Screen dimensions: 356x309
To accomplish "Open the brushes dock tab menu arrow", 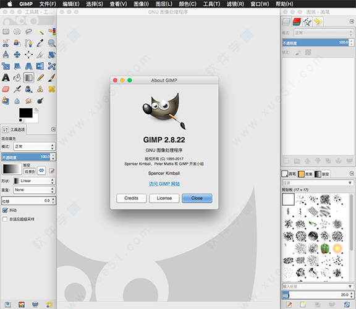I will coord(352,174).
